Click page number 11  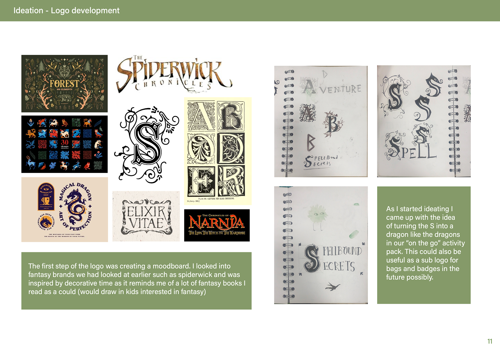point(490,341)
